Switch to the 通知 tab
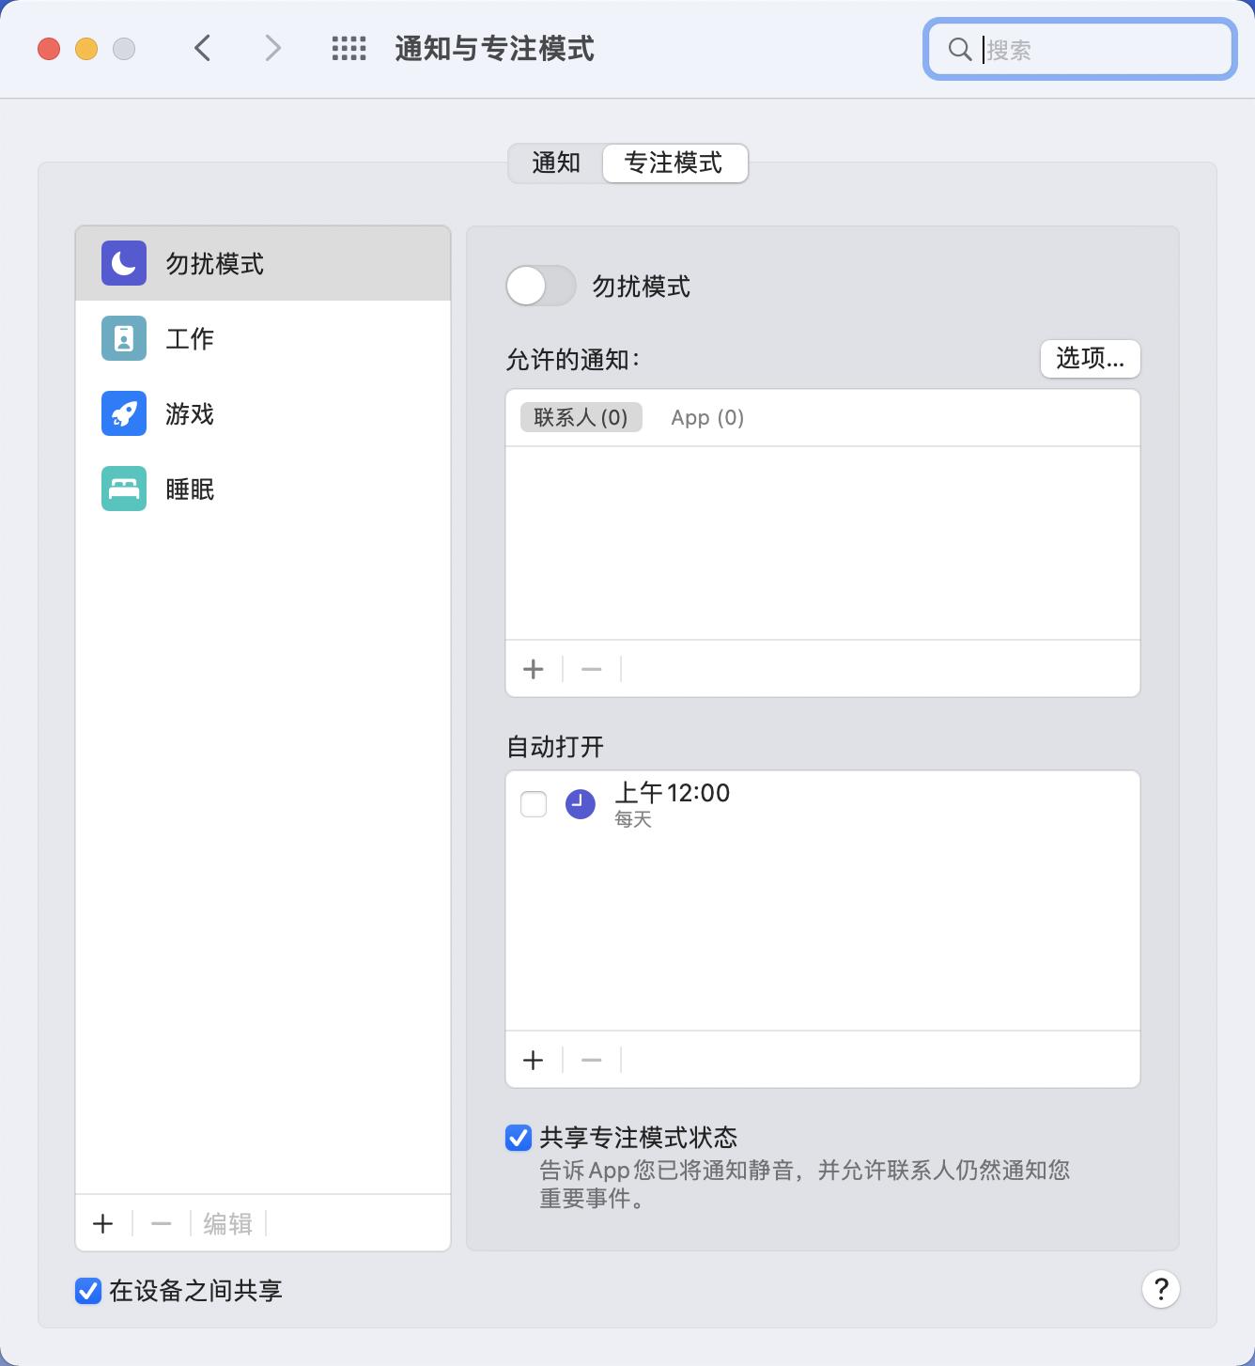This screenshot has height=1366, width=1255. coord(556,163)
